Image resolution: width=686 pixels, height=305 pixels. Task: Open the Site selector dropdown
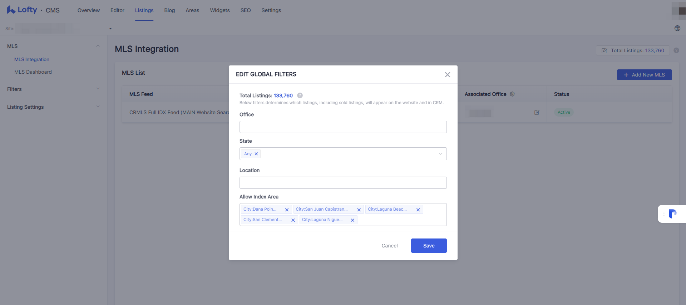point(110,29)
